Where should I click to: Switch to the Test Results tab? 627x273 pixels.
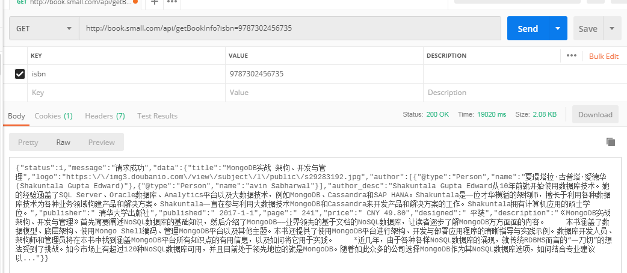point(157,116)
